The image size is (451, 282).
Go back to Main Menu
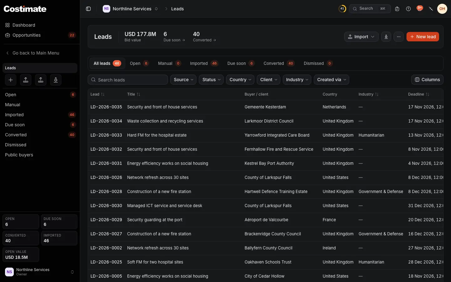[40, 53]
